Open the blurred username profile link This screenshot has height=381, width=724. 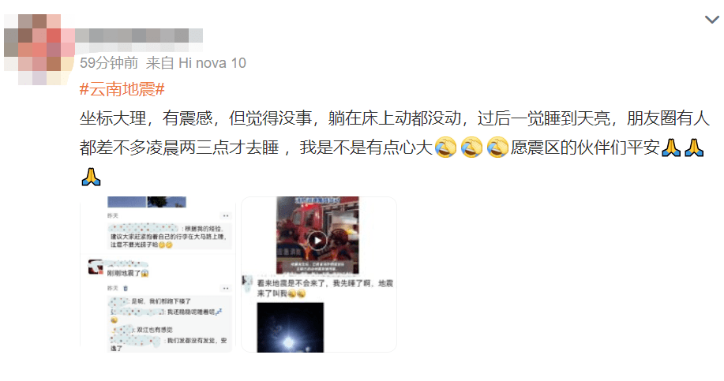pyautogui.click(x=138, y=39)
